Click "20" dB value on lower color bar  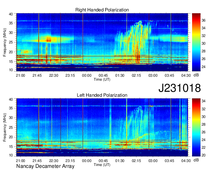(x=203, y=155)
